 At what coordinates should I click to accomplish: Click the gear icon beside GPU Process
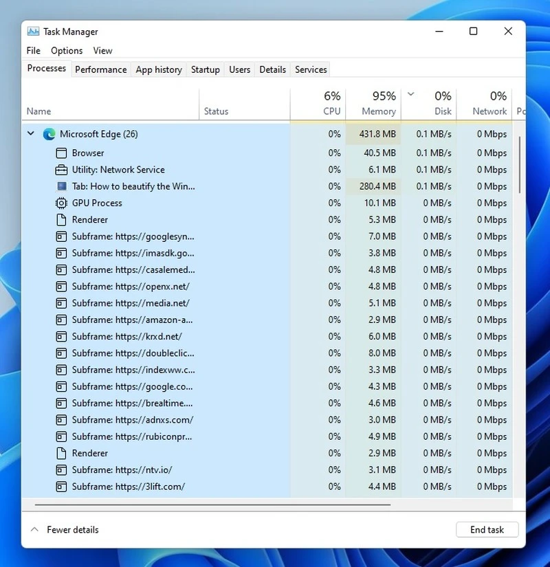pyautogui.click(x=61, y=203)
